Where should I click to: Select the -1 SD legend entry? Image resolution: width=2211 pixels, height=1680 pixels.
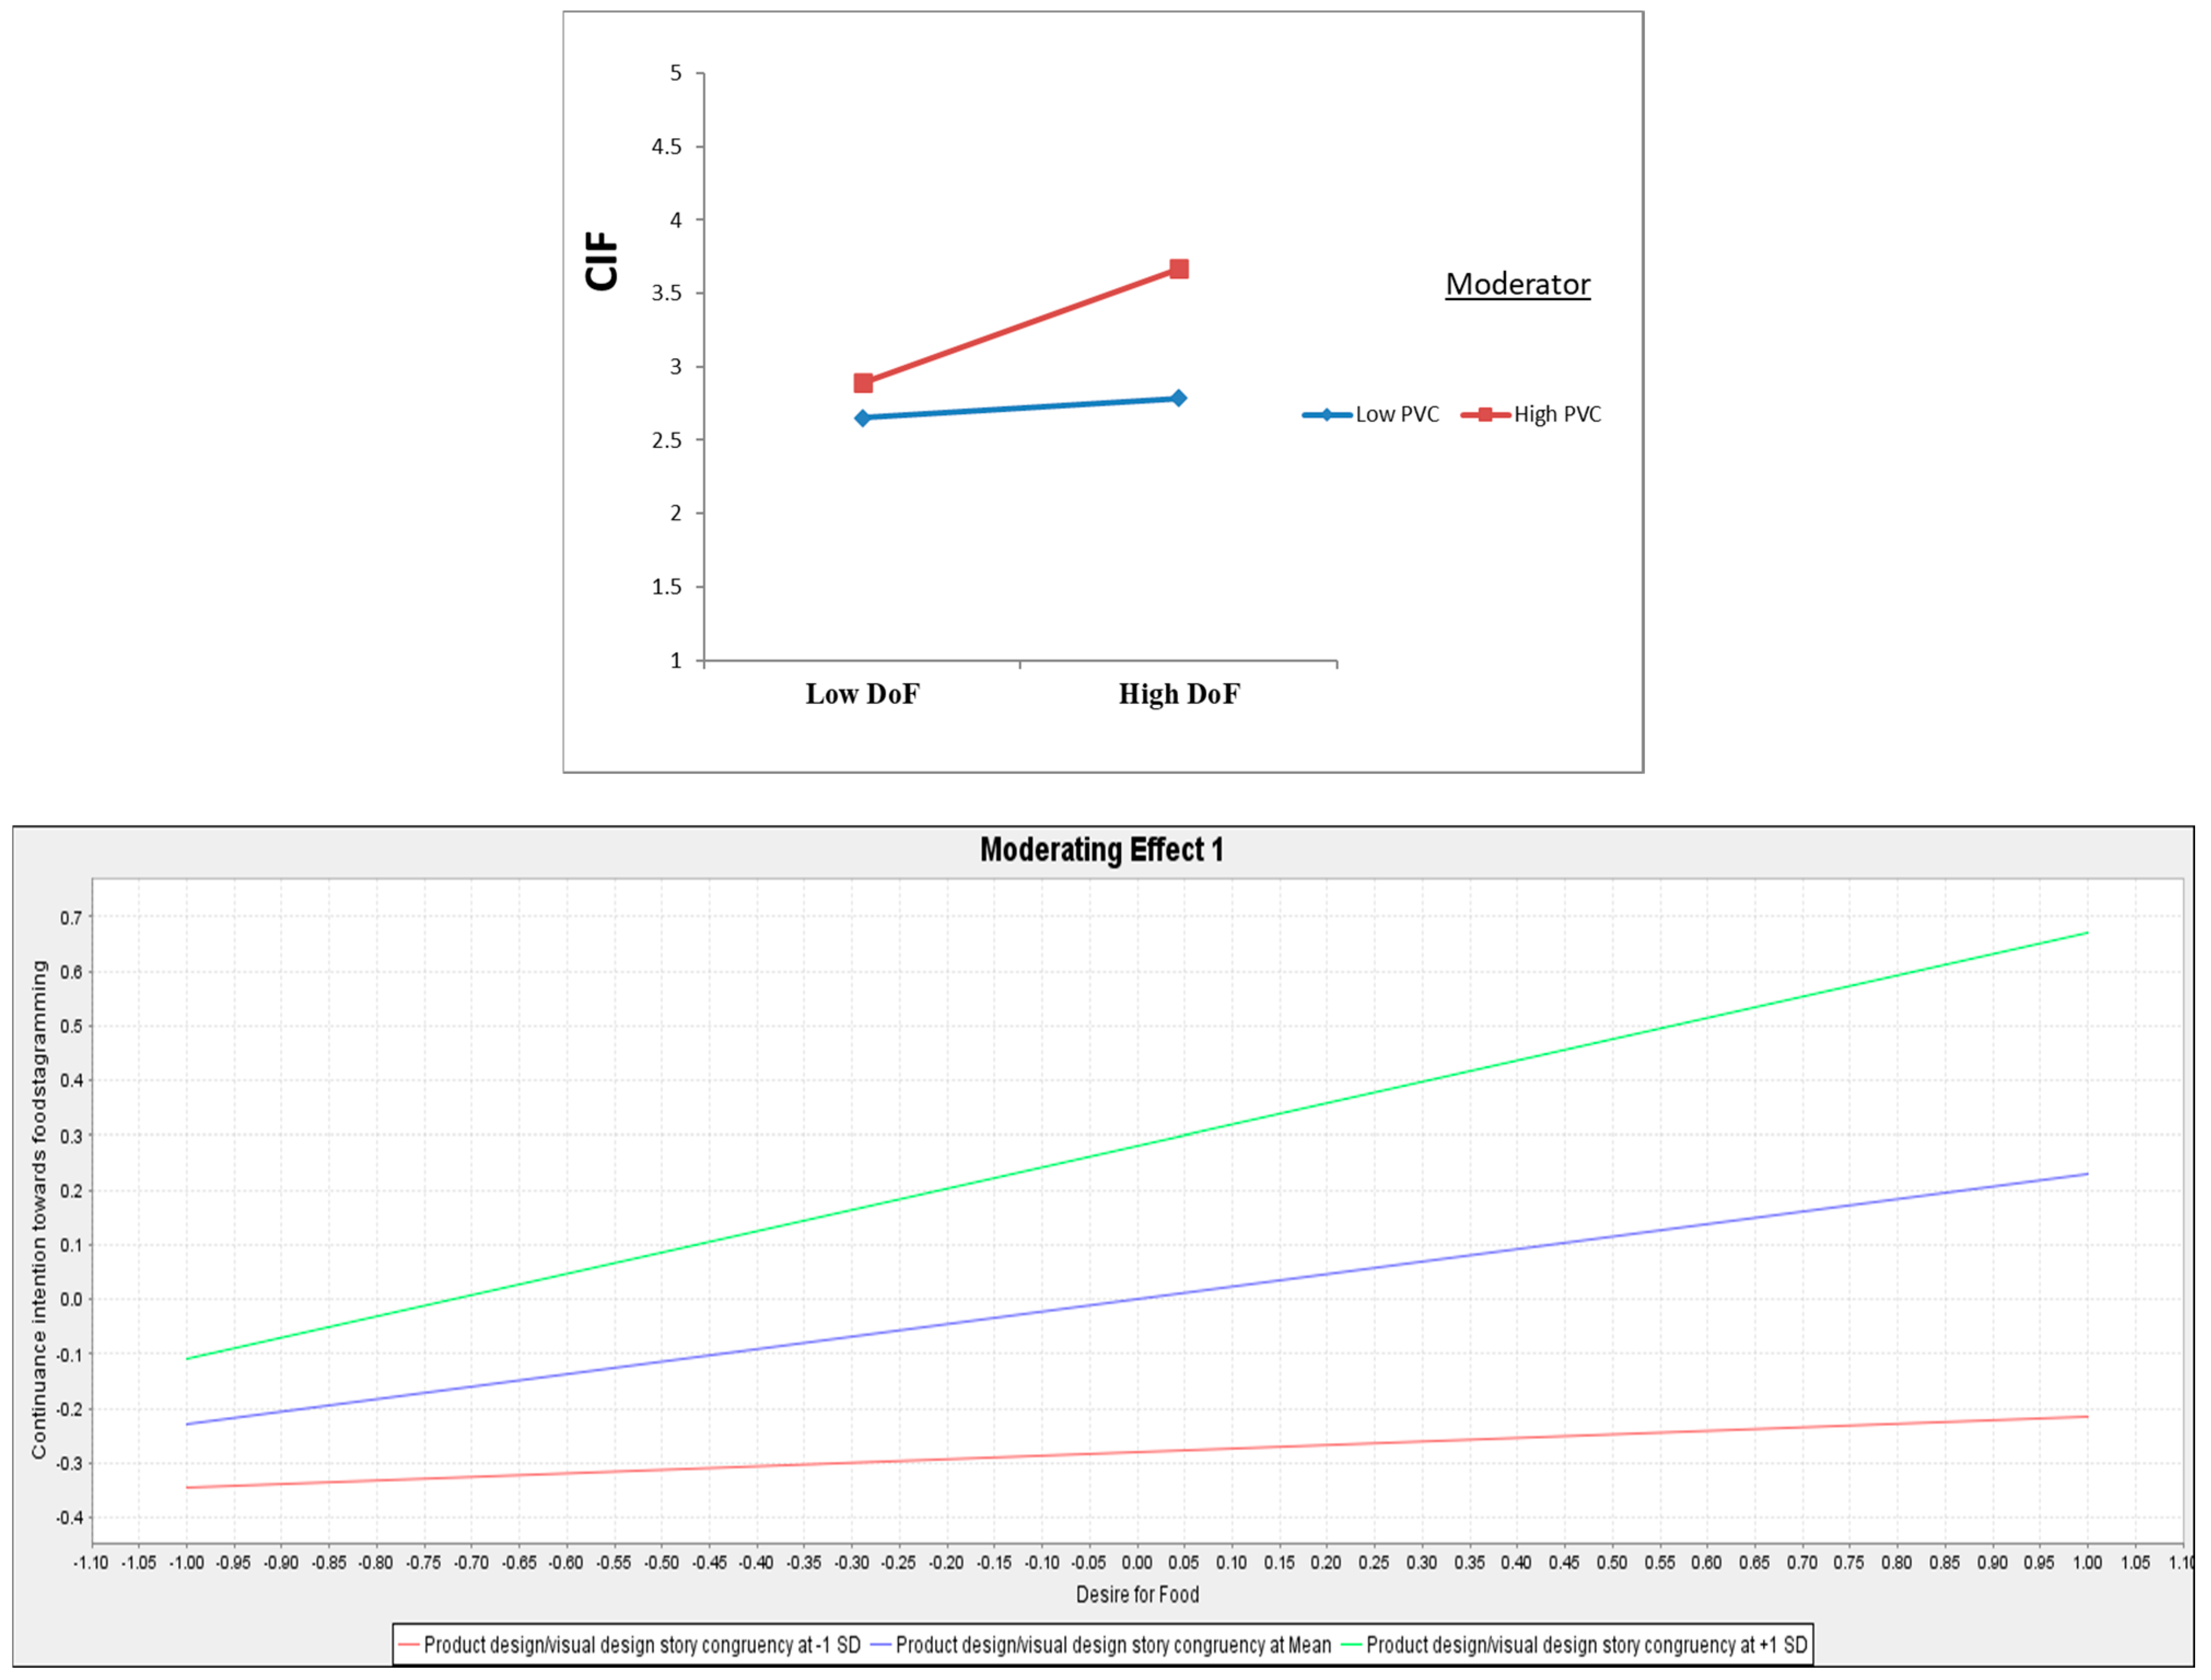(630, 1645)
